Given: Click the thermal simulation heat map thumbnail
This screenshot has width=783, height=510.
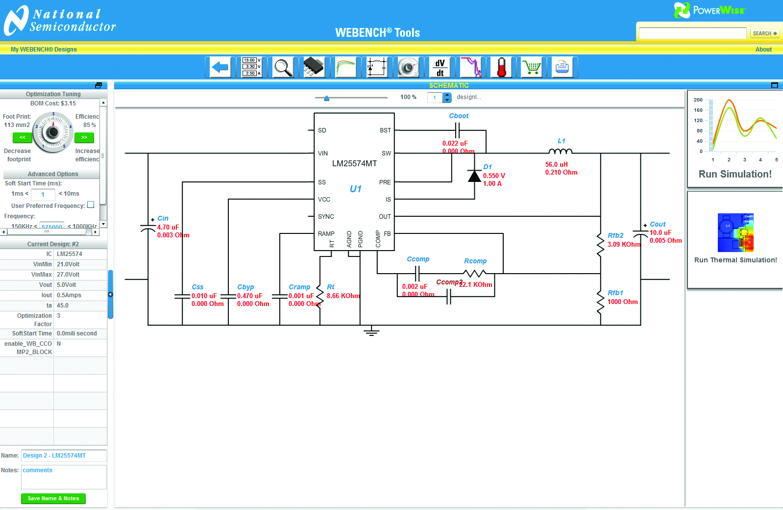Looking at the screenshot, I should pos(735,232).
